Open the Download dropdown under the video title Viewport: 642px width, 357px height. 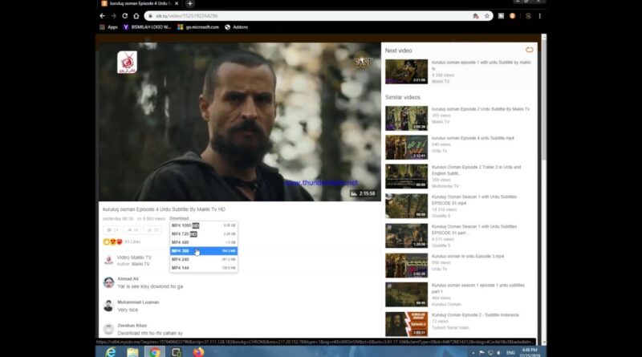(179, 219)
